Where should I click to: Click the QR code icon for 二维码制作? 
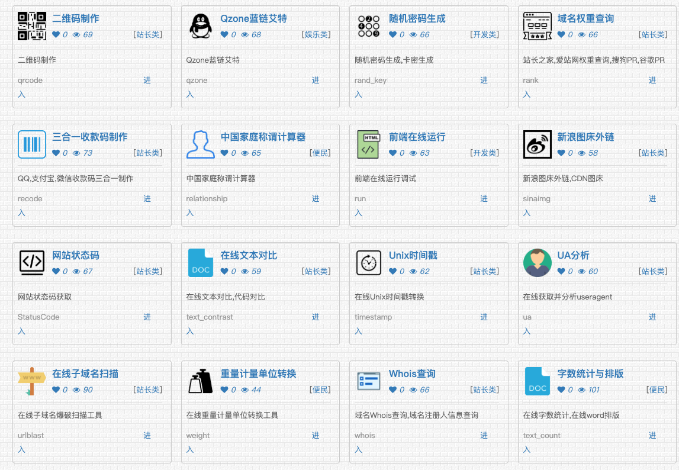pos(32,26)
